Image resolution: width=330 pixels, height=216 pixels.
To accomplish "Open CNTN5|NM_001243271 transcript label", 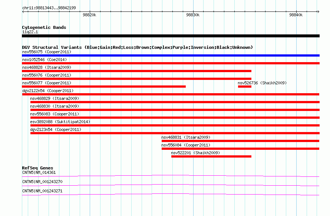I will click(42, 191).
